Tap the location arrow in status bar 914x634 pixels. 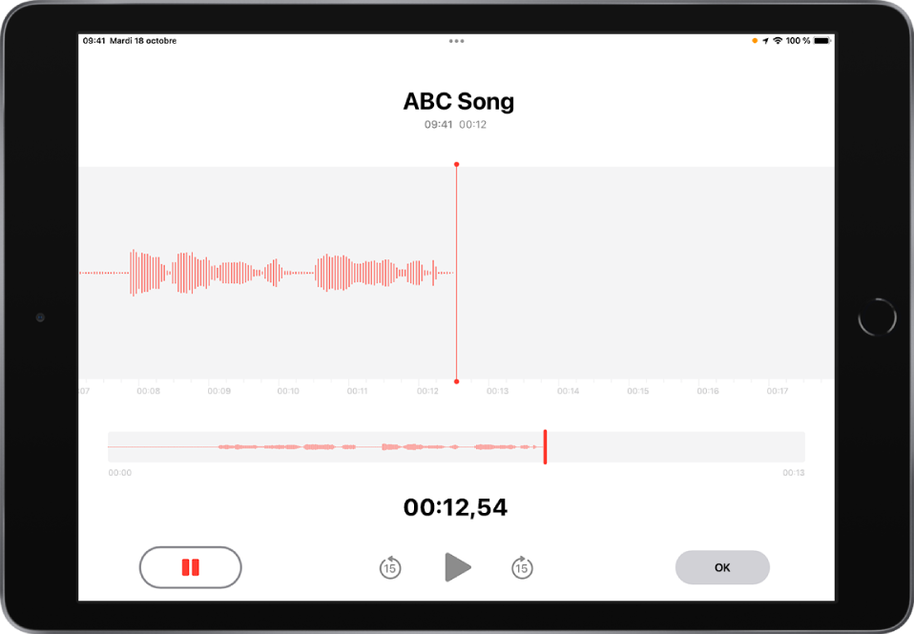[765, 41]
